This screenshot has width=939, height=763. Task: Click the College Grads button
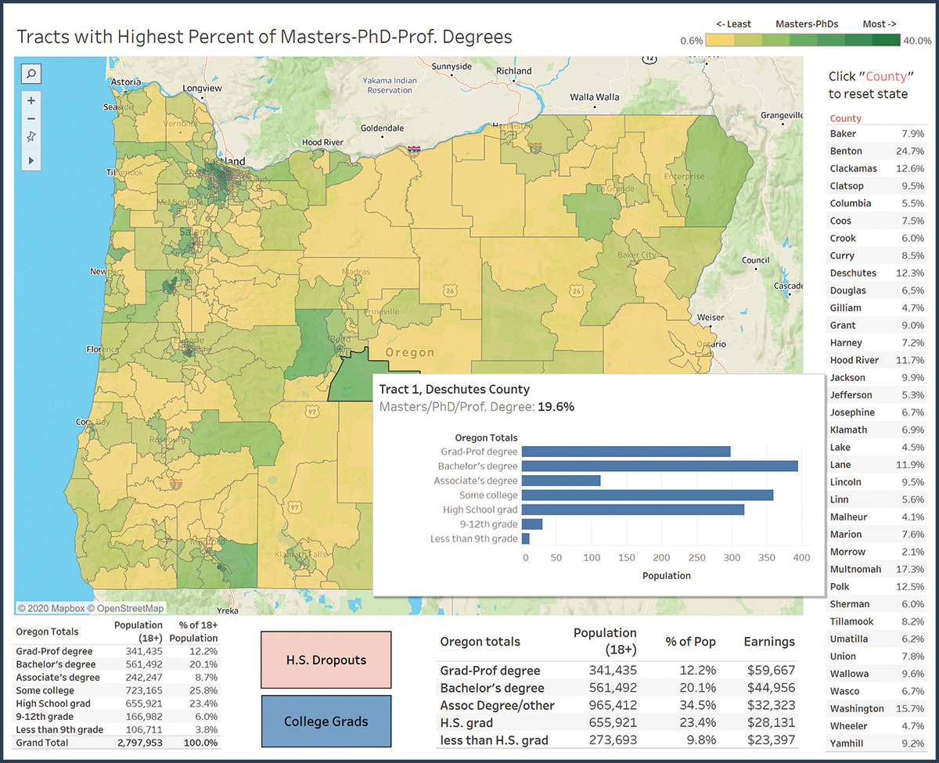click(326, 722)
